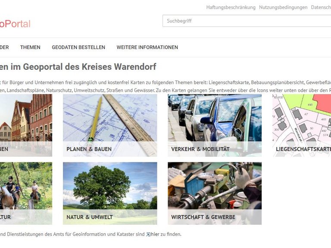
Task: Click the cut-off leftmost navigation item
Action: click(4, 47)
